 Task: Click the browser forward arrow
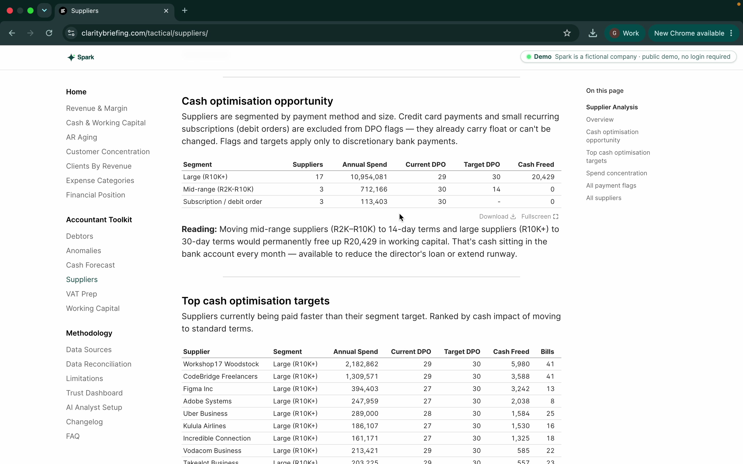(30, 33)
